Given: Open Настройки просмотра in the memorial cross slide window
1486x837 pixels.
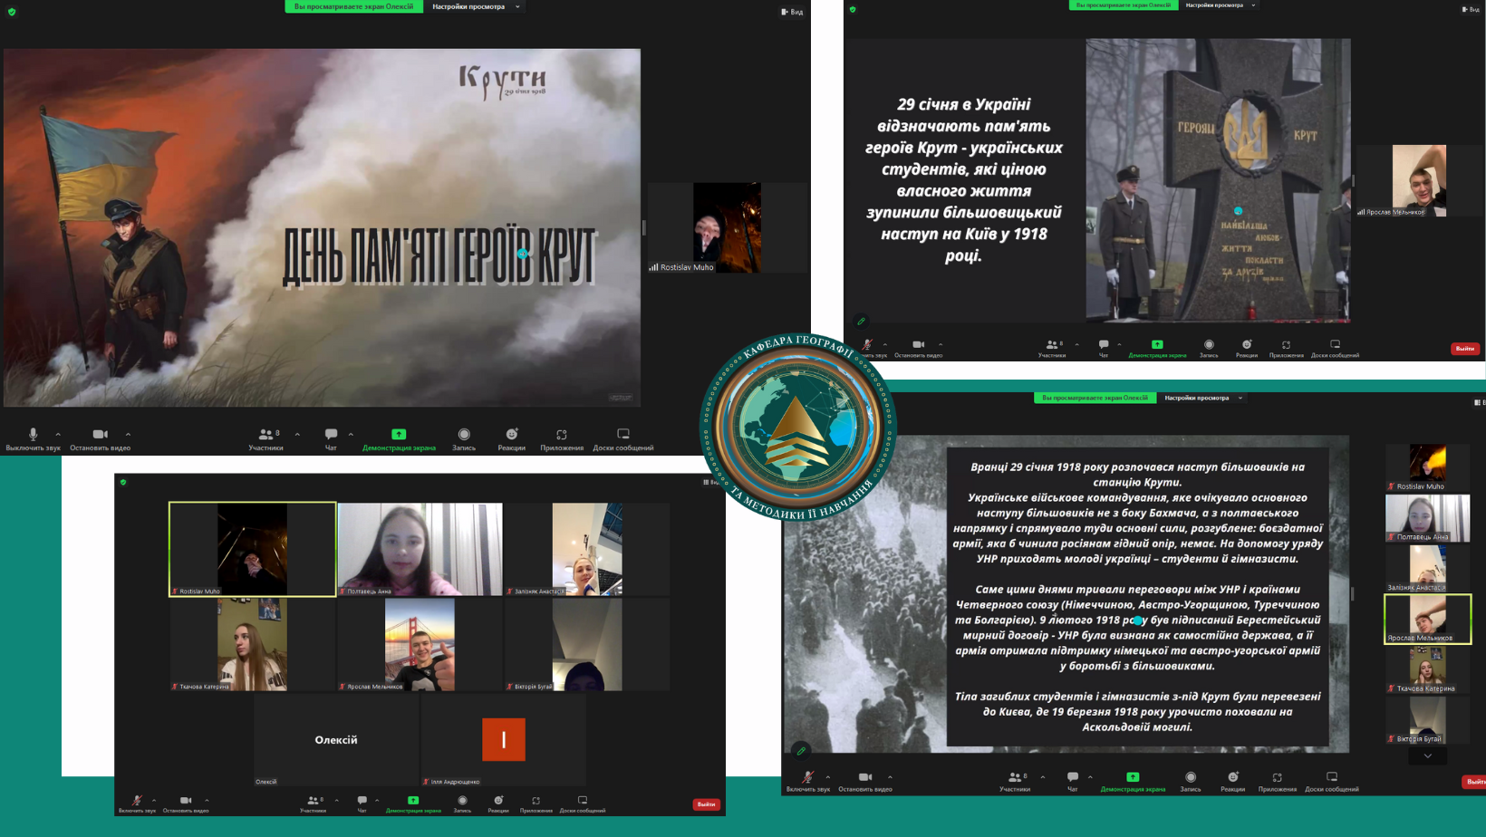Looking at the screenshot, I should coord(1220,5).
